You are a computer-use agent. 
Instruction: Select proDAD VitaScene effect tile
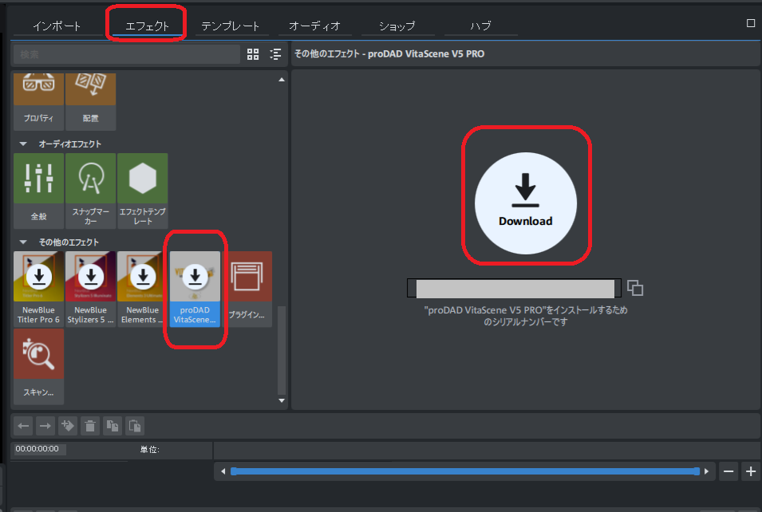pyautogui.click(x=194, y=287)
